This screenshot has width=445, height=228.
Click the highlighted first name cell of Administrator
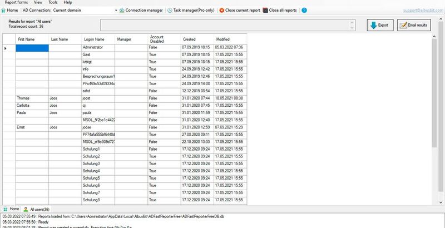pyautogui.click(x=32, y=48)
